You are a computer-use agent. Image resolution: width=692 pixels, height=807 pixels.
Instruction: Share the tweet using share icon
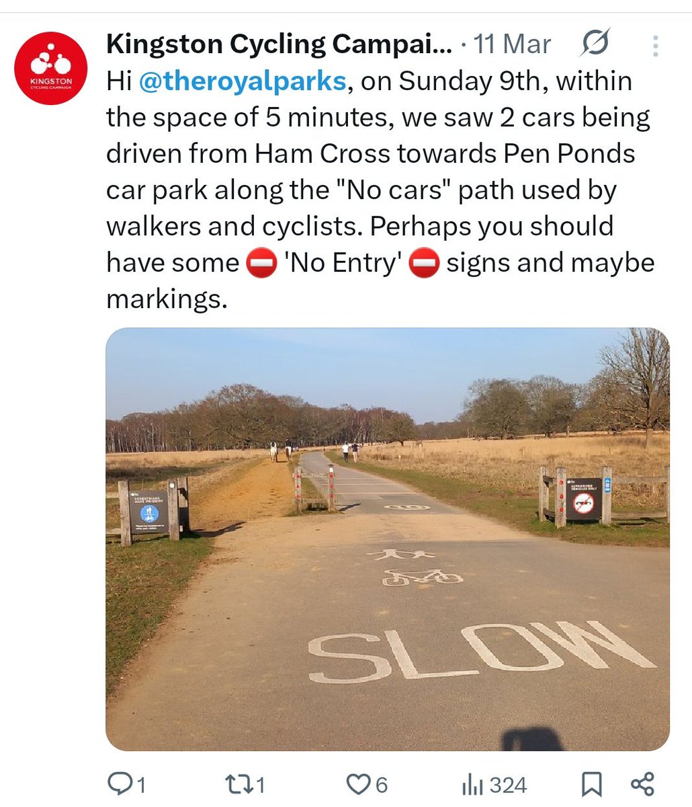click(642, 784)
